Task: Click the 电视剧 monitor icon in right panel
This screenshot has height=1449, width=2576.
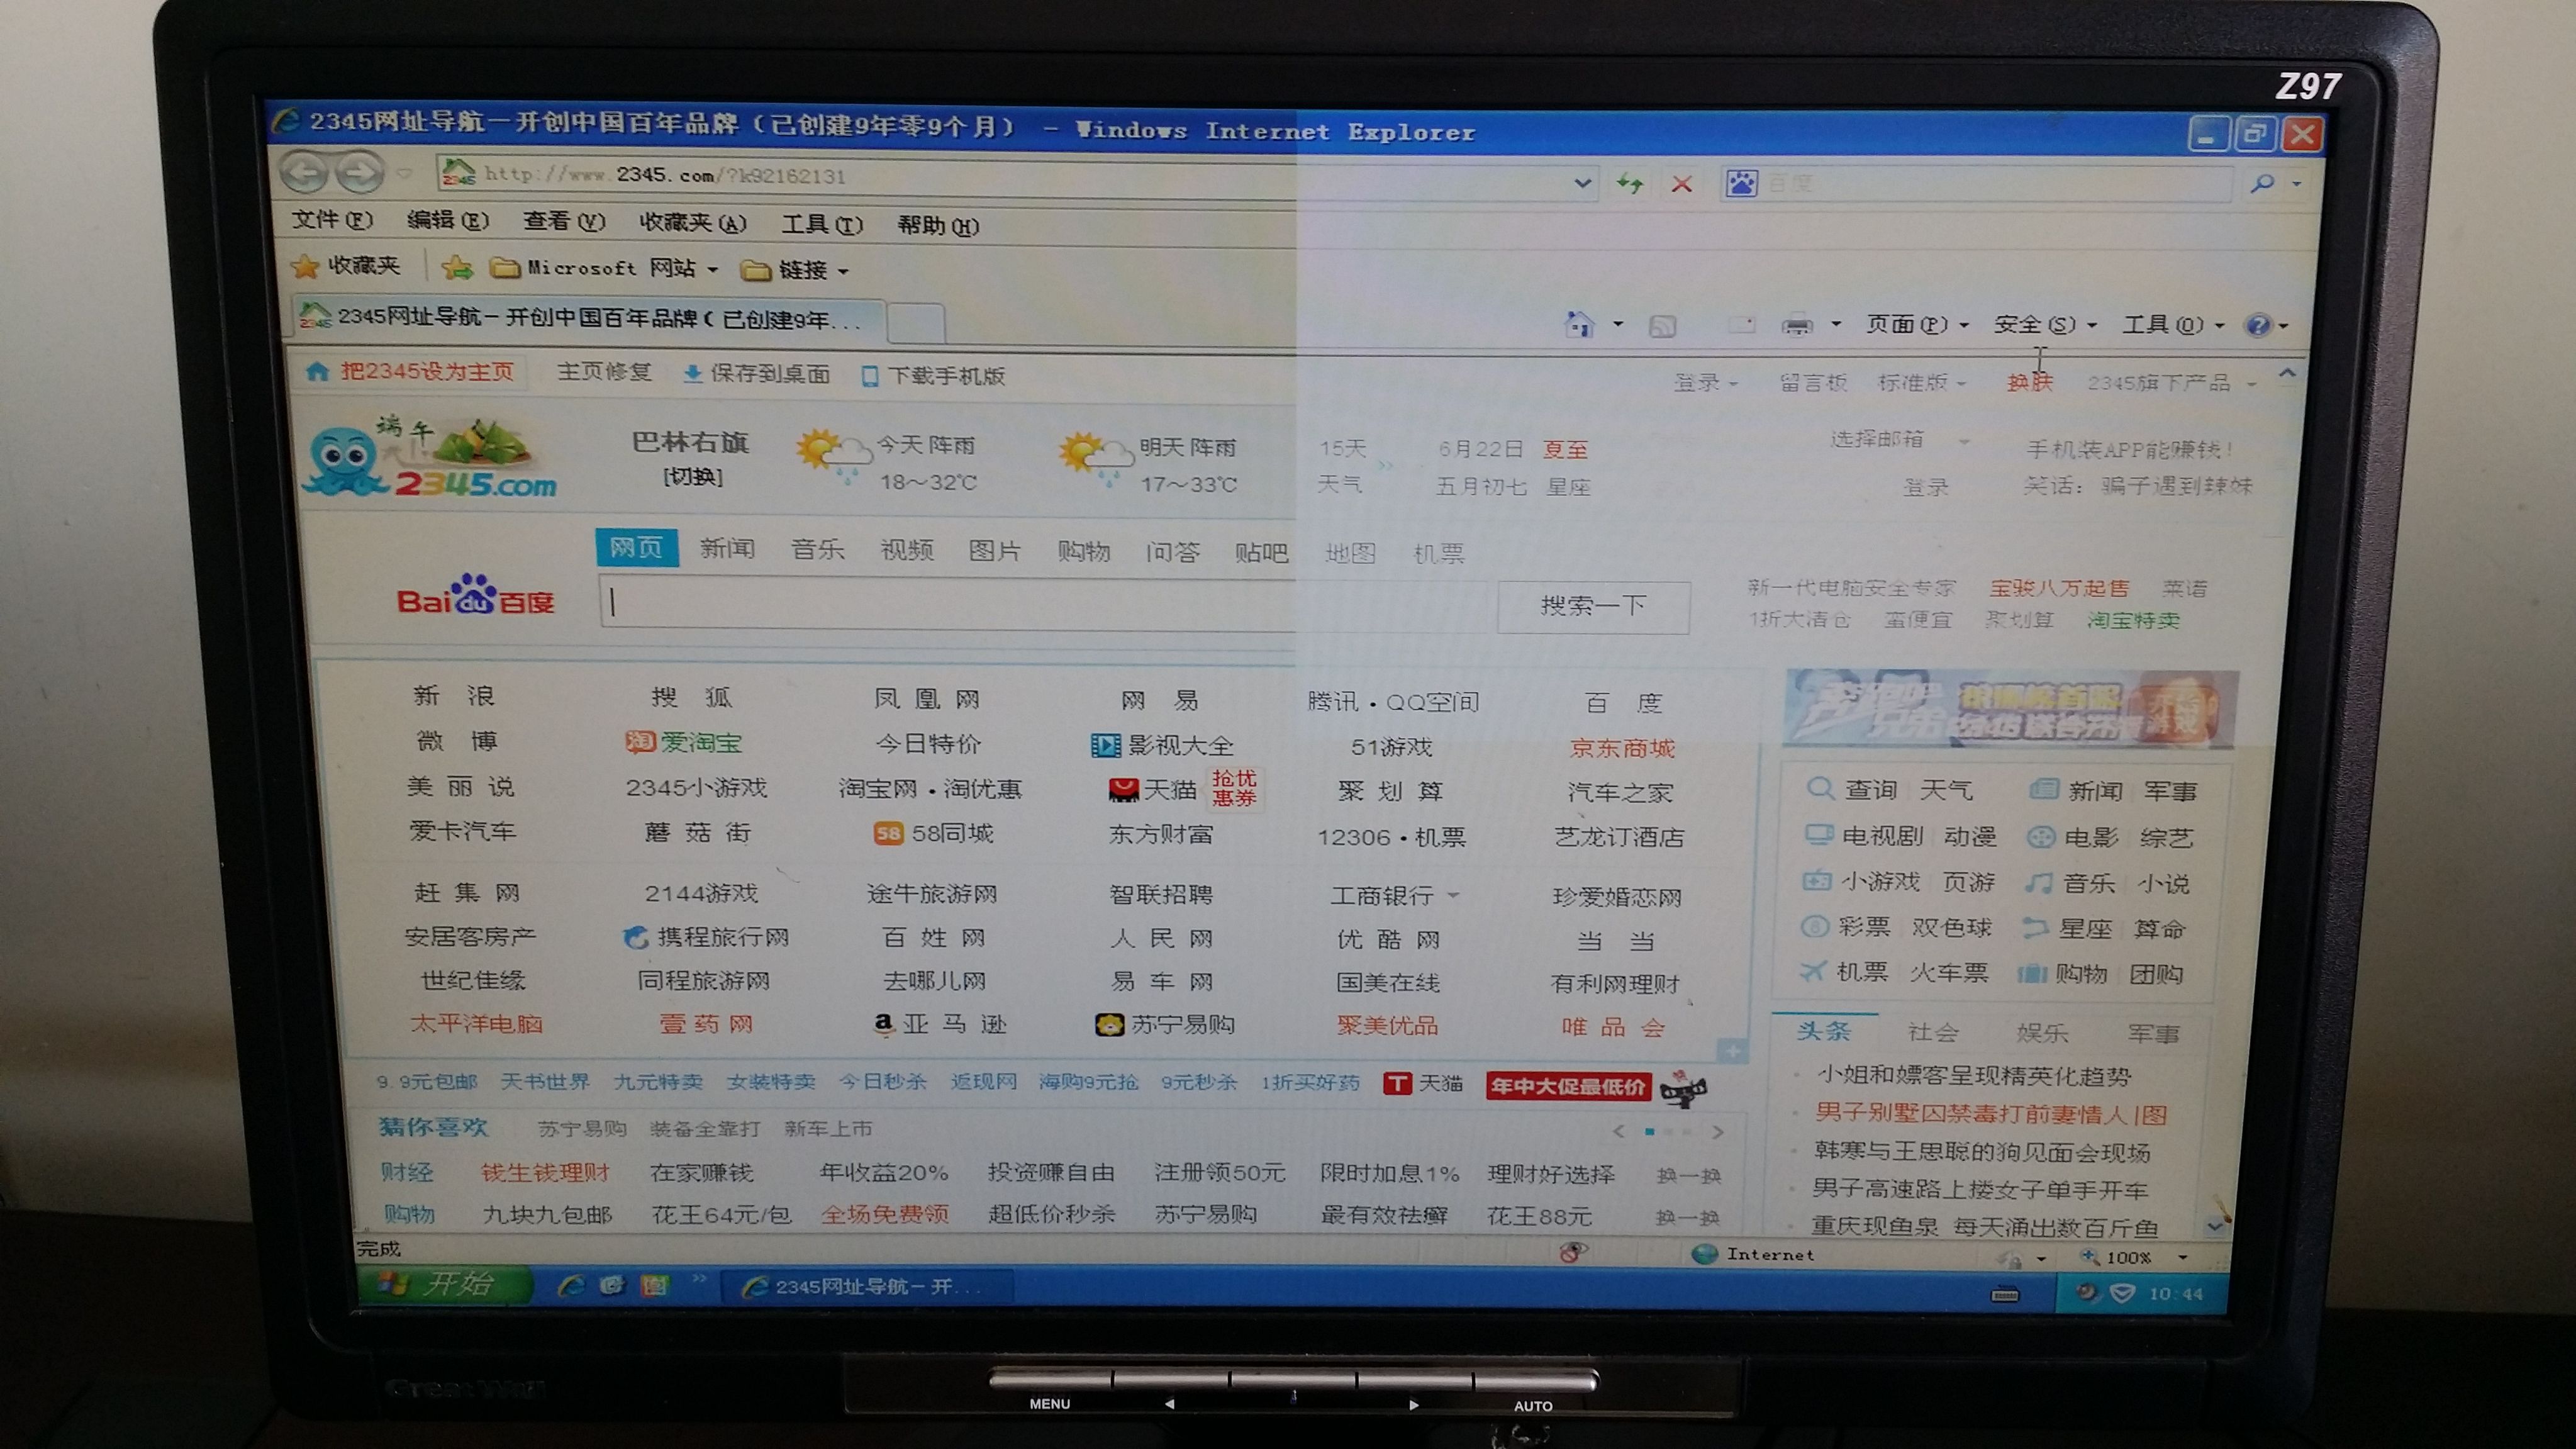Action: [1818, 834]
